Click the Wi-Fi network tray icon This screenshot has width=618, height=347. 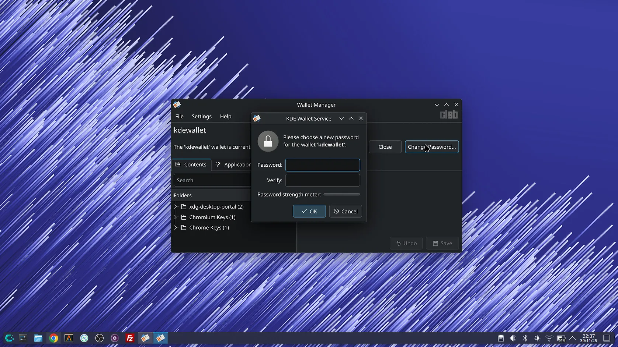[549, 338]
